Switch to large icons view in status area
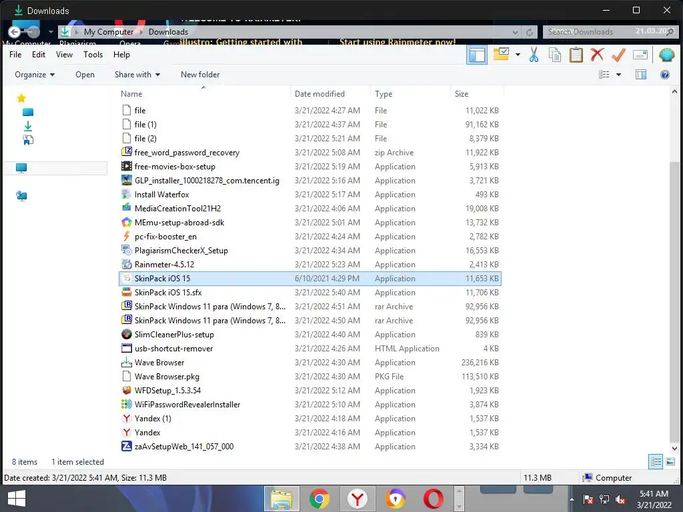 [670, 461]
